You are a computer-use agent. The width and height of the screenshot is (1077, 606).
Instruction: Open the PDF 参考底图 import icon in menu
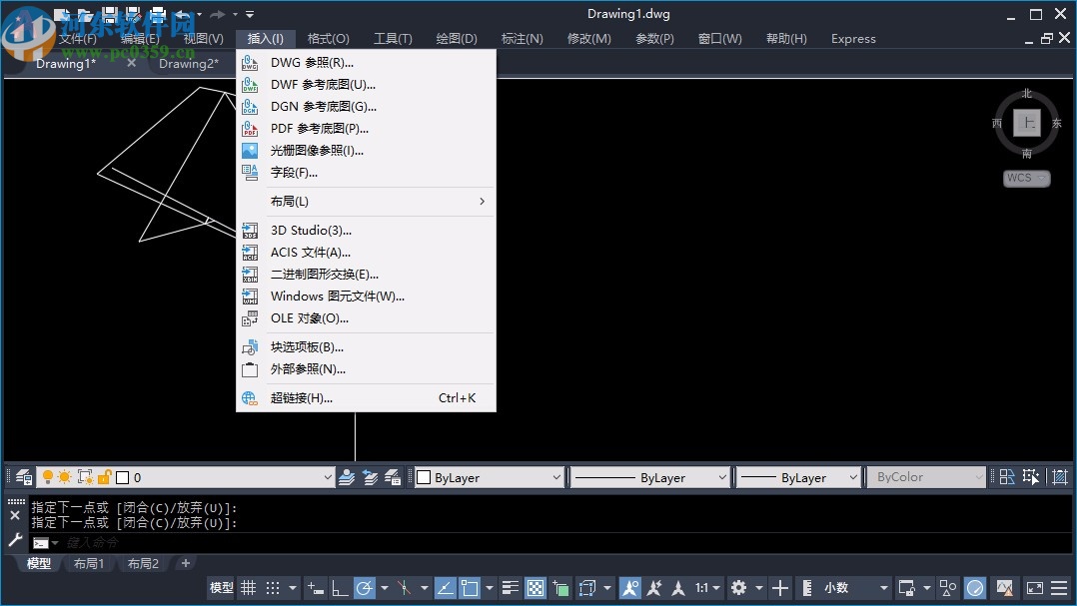pyautogui.click(x=250, y=128)
